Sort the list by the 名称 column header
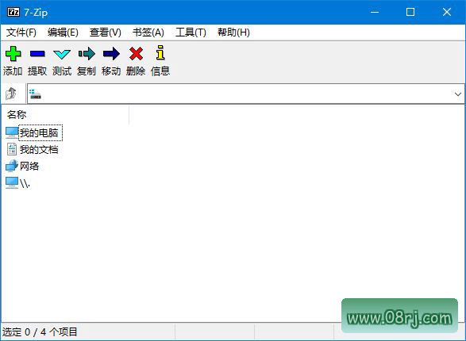Image resolution: width=466 pixels, height=341 pixels. 17,114
